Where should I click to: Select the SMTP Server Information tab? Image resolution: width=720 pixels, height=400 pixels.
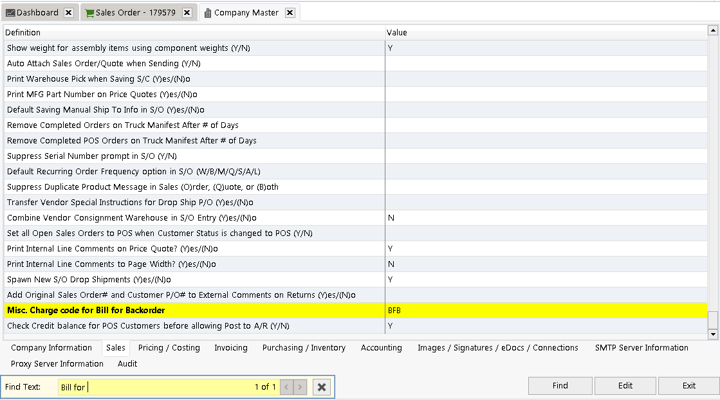click(x=642, y=348)
